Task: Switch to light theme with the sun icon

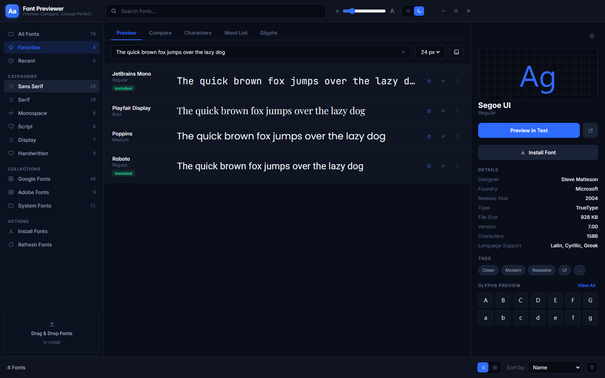Action: [408, 11]
